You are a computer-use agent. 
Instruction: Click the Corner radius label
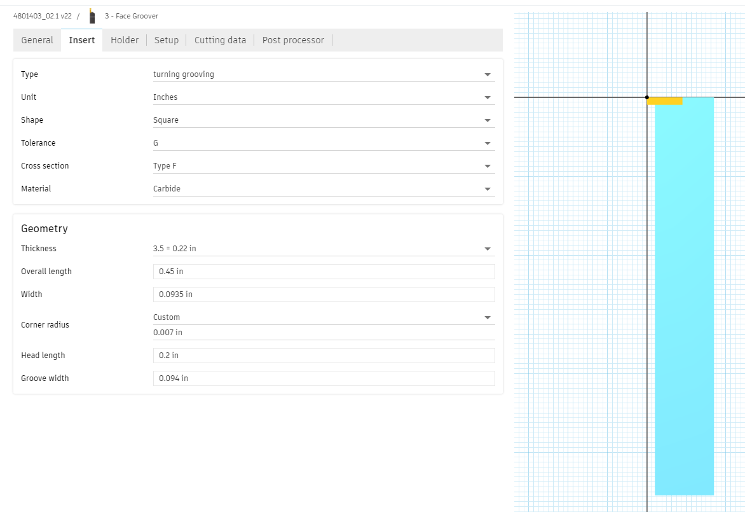coord(45,325)
